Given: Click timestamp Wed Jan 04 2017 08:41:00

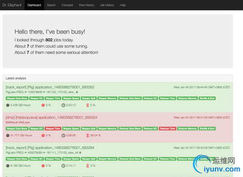Looking at the screenshot, I should tap(202, 117).
